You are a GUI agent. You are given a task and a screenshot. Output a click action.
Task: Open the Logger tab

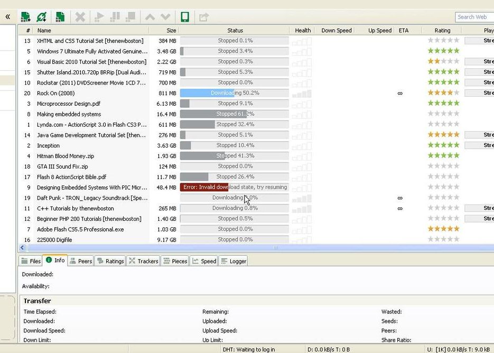(233, 261)
